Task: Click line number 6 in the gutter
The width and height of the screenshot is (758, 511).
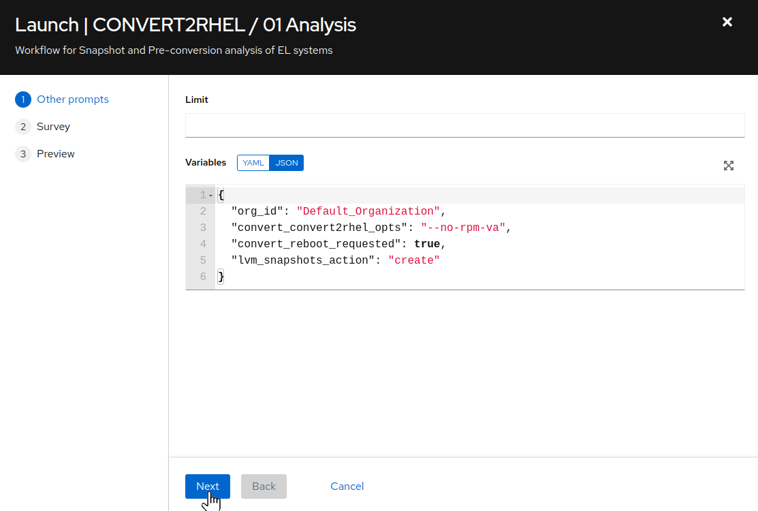Action: pos(203,277)
